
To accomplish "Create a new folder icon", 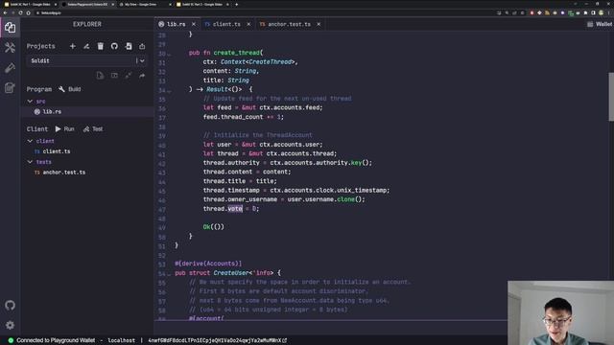I will (114, 75).
